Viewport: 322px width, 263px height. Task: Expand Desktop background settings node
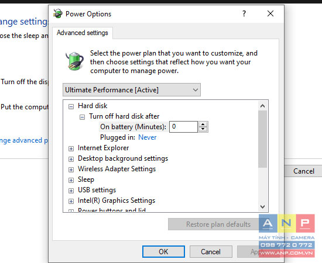pyautogui.click(x=71, y=159)
